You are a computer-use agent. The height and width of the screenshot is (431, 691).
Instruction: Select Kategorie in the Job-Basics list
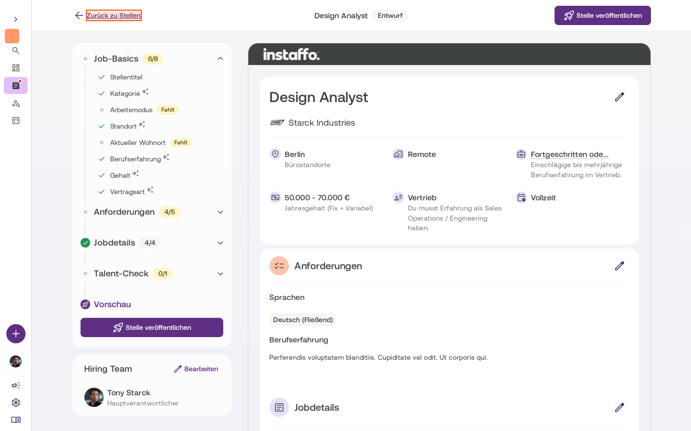pos(125,93)
